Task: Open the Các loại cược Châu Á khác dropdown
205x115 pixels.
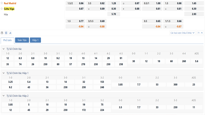Action: 182,33
